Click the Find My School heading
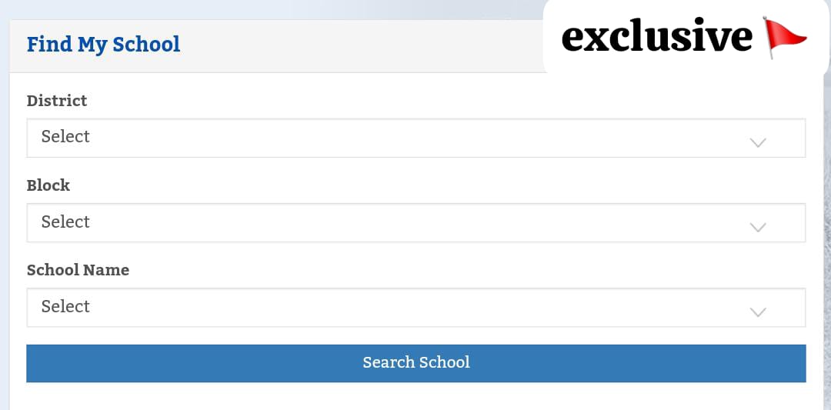 (x=103, y=45)
